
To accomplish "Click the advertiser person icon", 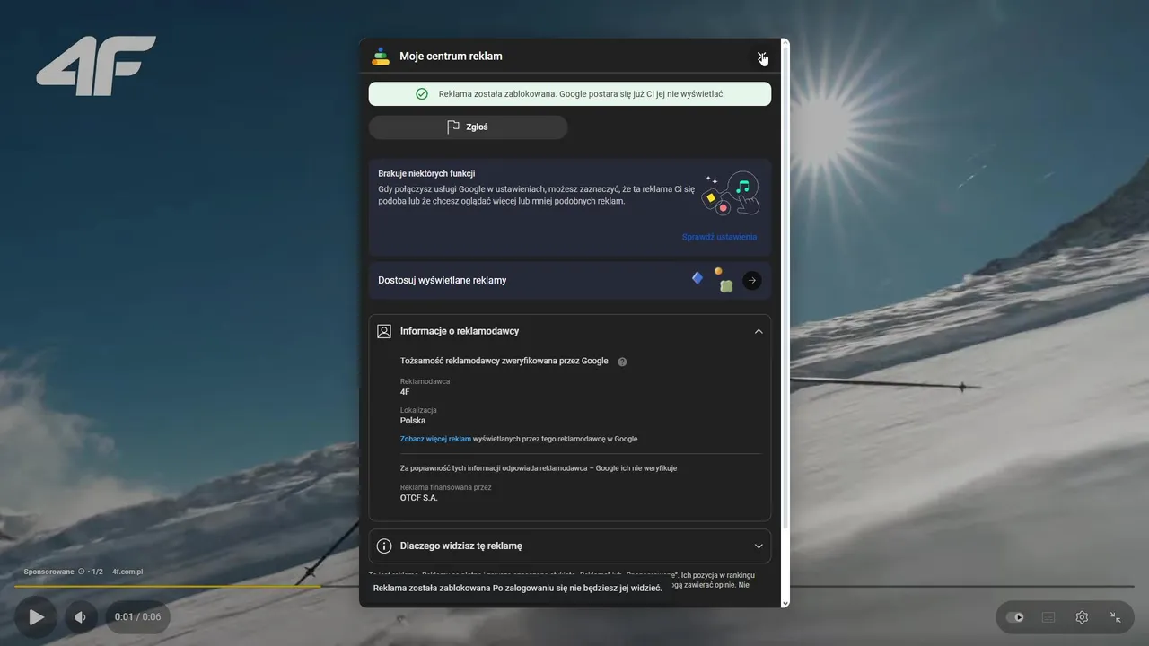I will click(384, 331).
